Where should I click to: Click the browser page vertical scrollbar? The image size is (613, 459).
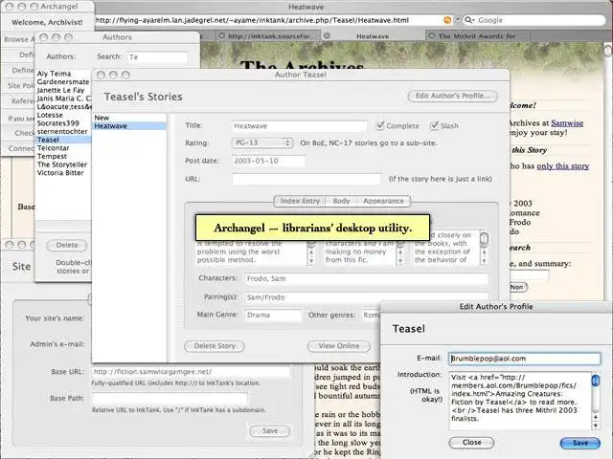609,169
